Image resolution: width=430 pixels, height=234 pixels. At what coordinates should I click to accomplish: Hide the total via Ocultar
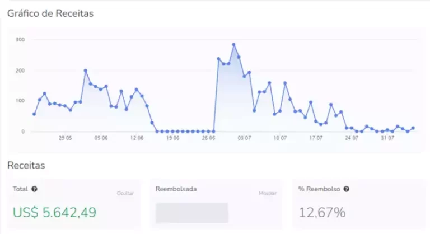click(125, 193)
